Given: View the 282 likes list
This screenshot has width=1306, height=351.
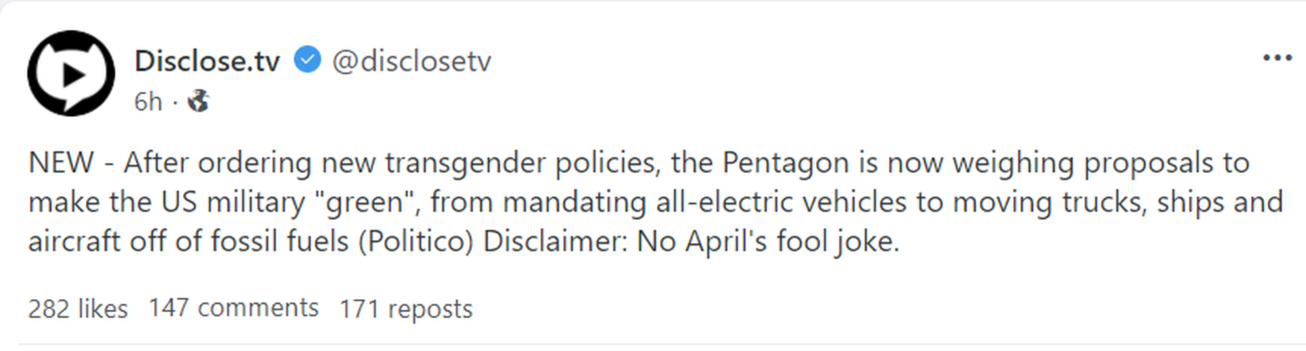Looking at the screenshot, I should click(77, 308).
